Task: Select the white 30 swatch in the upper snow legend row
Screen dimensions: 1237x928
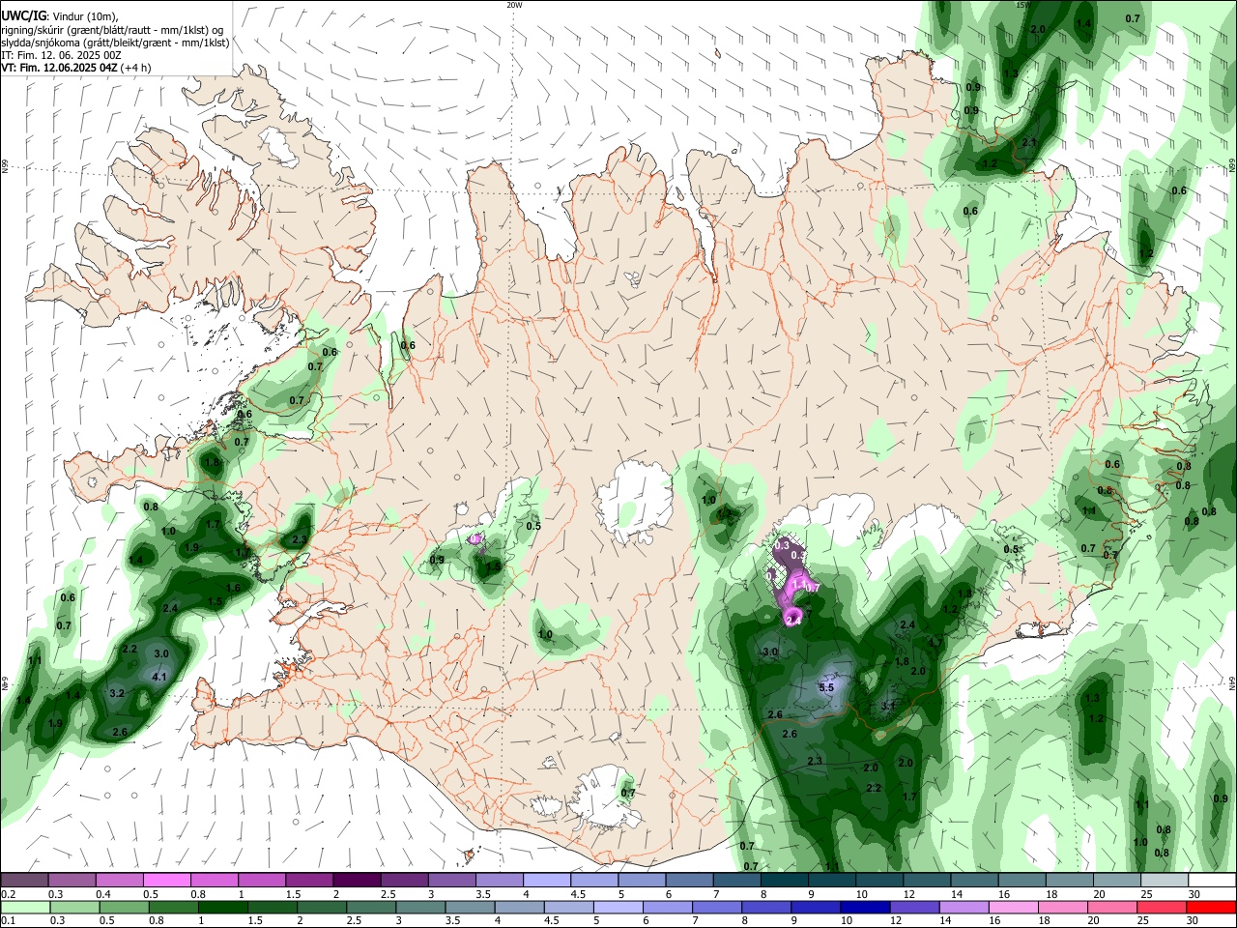Action: coord(1211,881)
